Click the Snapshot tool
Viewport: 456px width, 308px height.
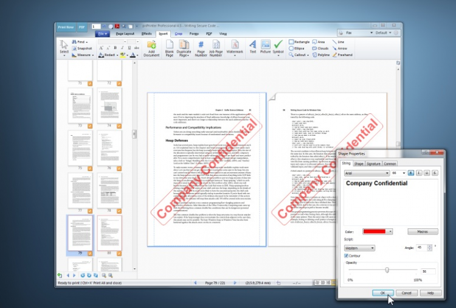pos(81,48)
